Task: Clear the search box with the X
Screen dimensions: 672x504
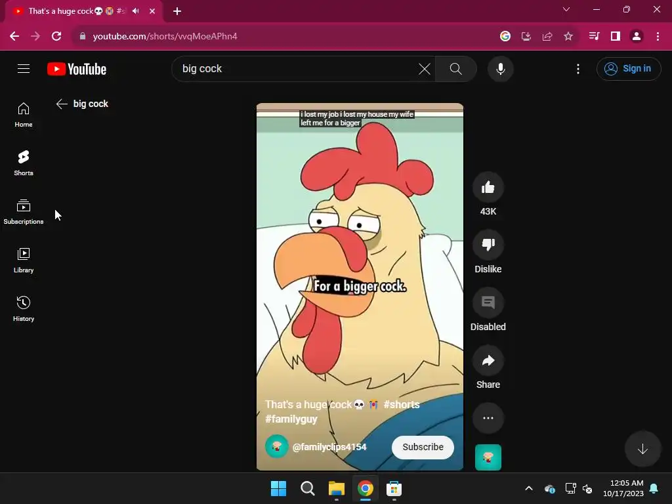Action: [425, 68]
